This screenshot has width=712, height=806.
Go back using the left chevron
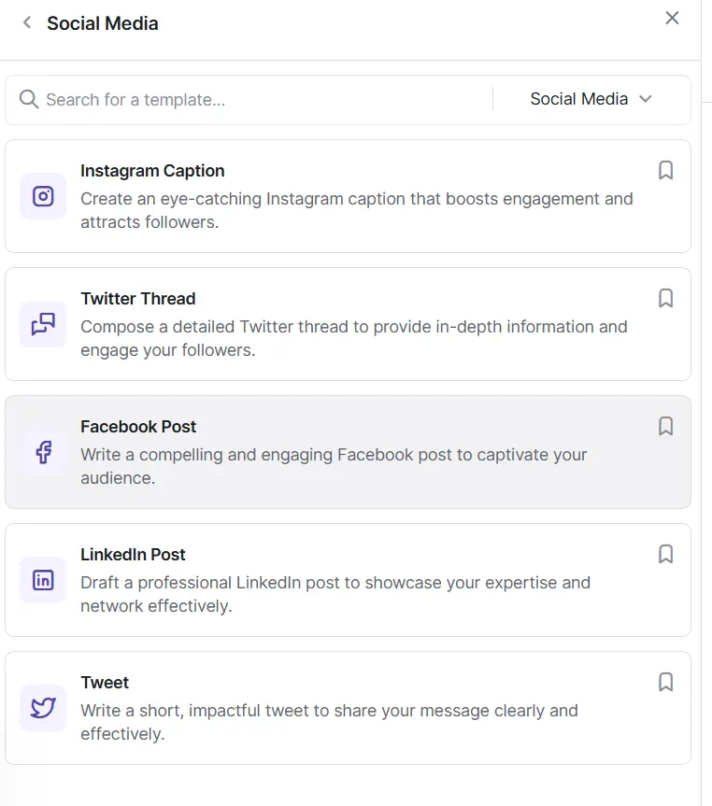click(27, 22)
